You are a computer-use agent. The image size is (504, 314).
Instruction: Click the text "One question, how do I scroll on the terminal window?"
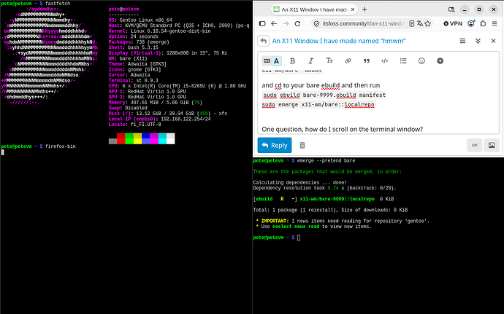(x=343, y=129)
